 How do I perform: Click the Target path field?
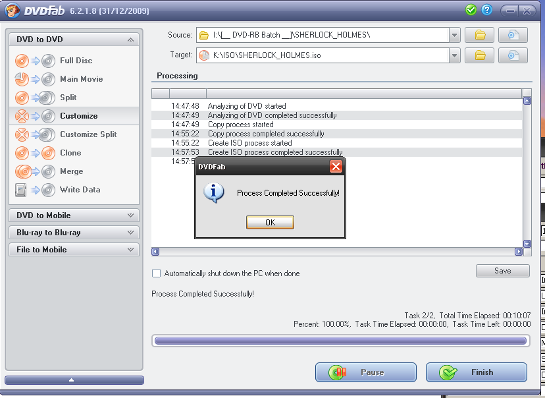[323, 55]
